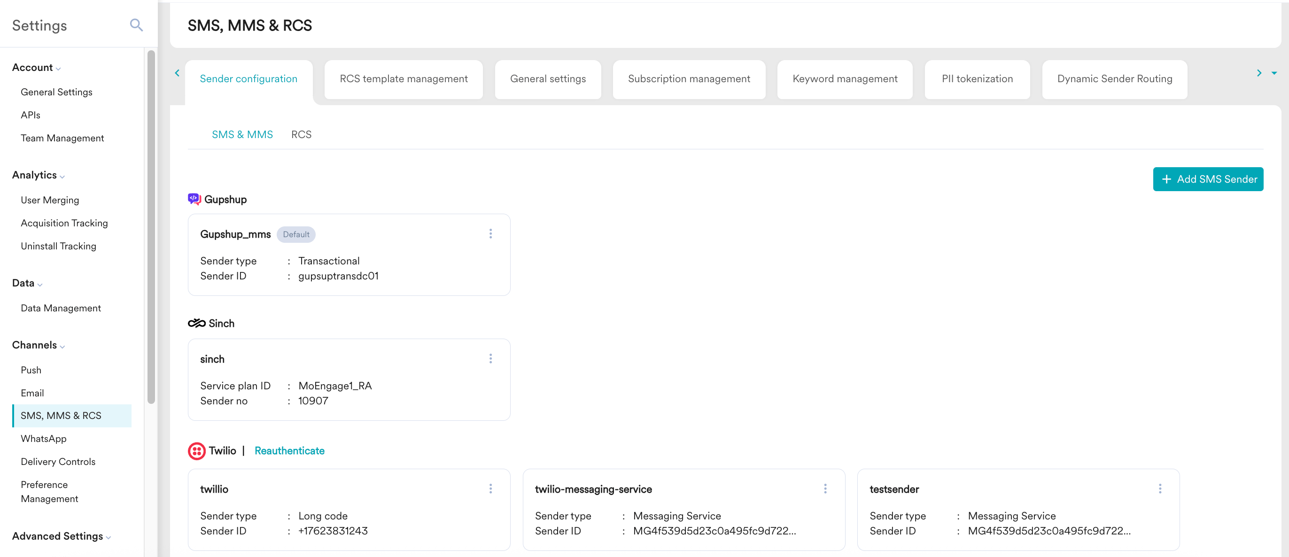1289x557 pixels.
Task: Click the Twilio Reauthenticate link
Action: point(289,451)
